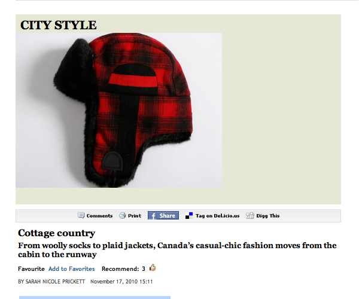Click author name Sarah Nicole Prickett
The width and height of the screenshot is (359, 299).
tap(55, 282)
